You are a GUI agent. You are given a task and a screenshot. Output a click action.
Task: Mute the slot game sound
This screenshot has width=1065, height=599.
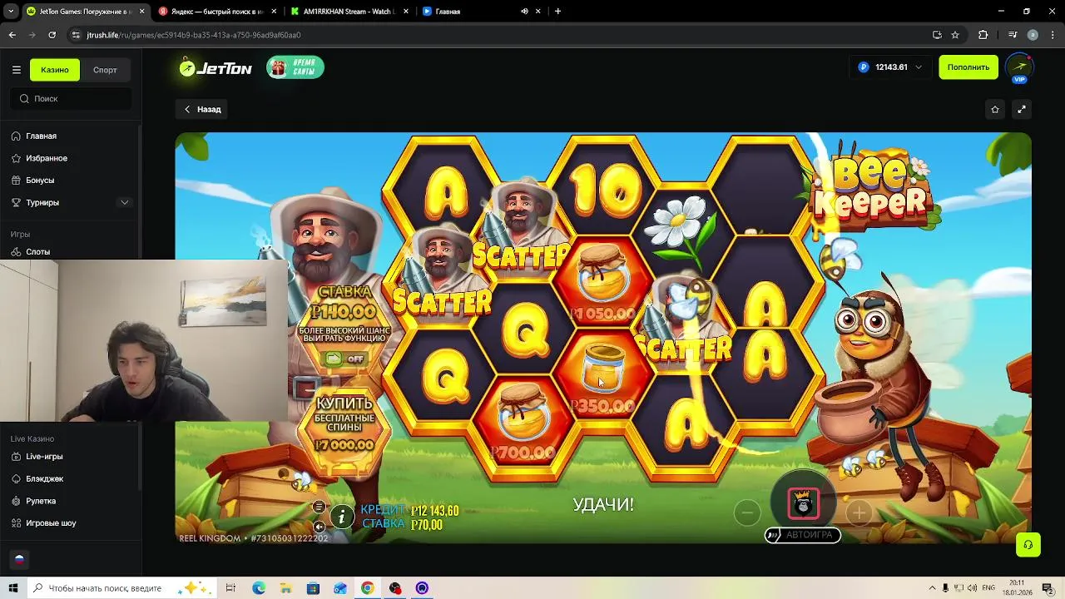click(x=319, y=526)
